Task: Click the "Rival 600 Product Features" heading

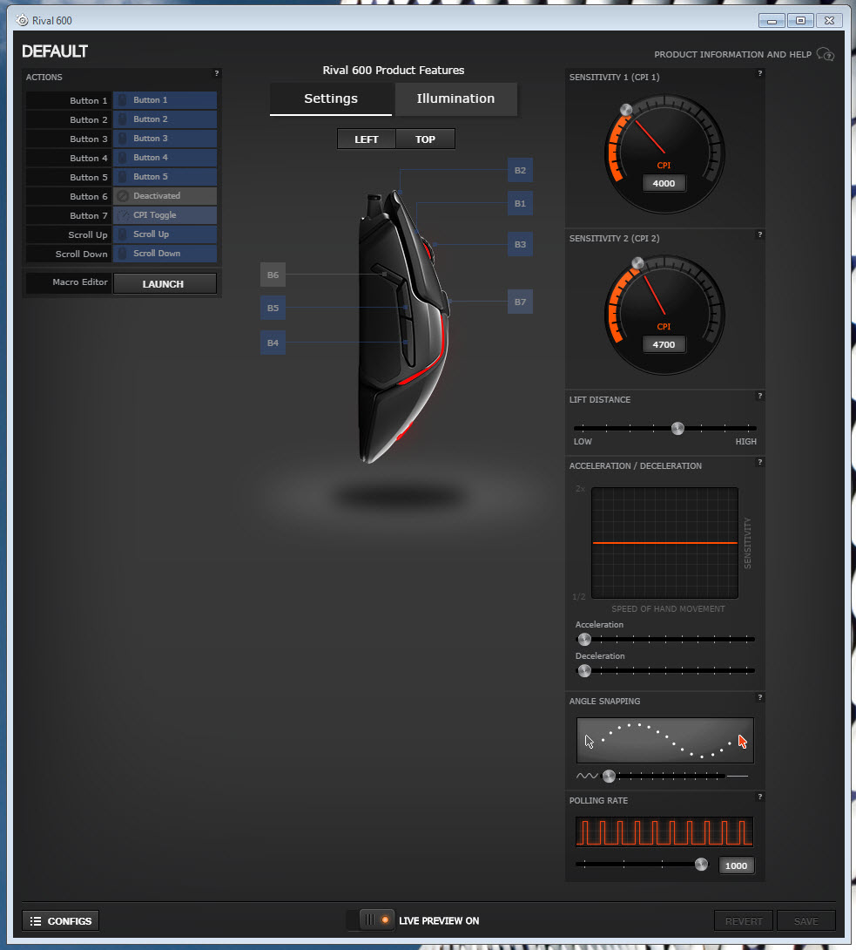Action: pos(394,71)
